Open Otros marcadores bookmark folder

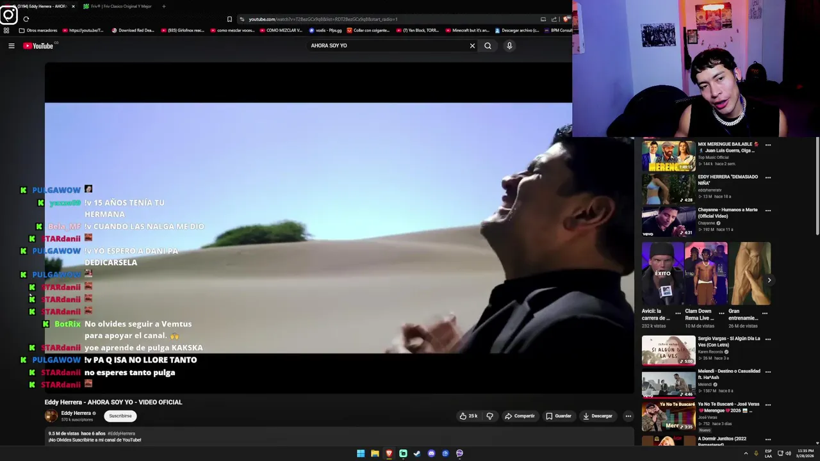[x=38, y=30]
